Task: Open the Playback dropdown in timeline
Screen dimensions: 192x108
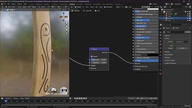Action: point(9,98)
